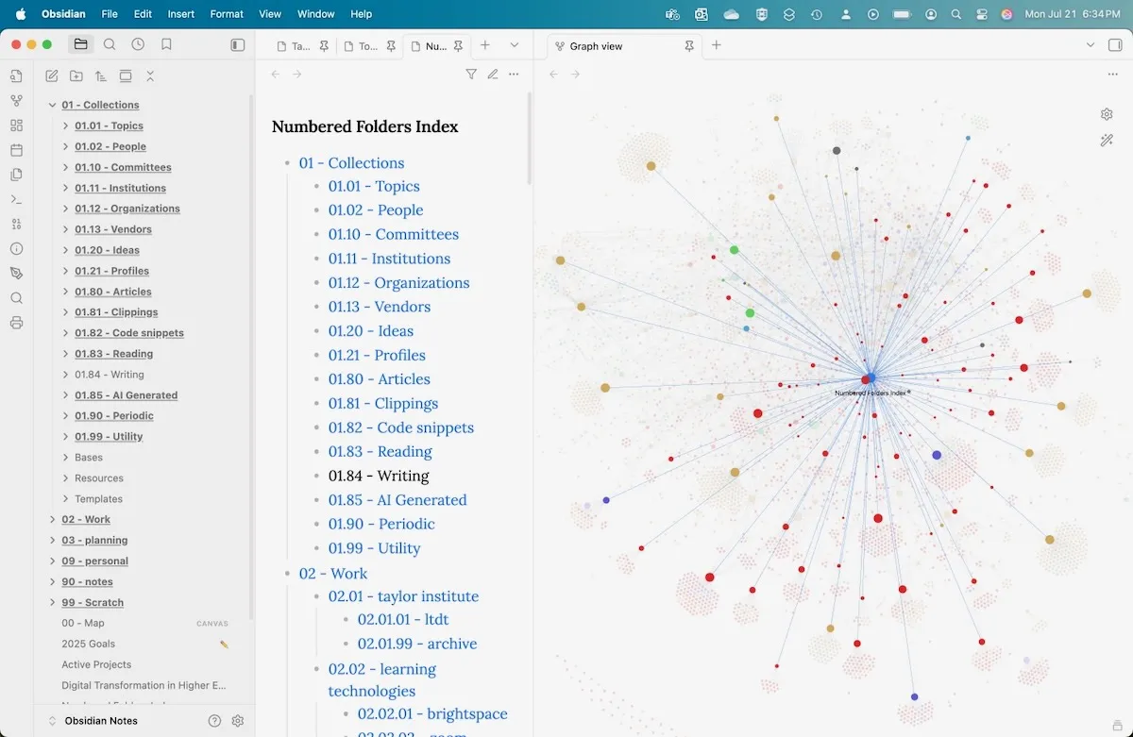This screenshot has width=1133, height=737.
Task: Collapse all folders in file explorer
Action: click(x=150, y=76)
